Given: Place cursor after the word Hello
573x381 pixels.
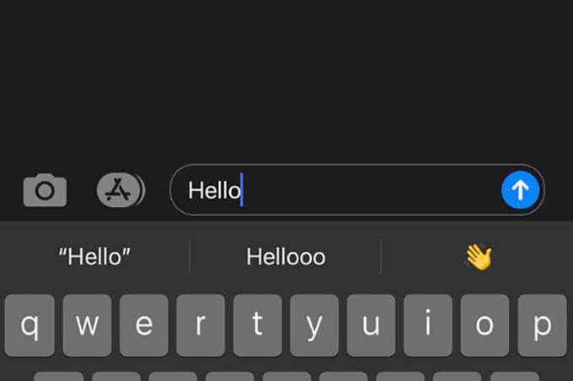Looking at the screenshot, I should coord(242,190).
